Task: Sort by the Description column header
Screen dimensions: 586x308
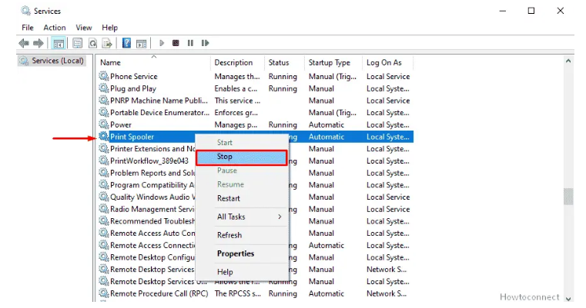Action: click(x=238, y=63)
